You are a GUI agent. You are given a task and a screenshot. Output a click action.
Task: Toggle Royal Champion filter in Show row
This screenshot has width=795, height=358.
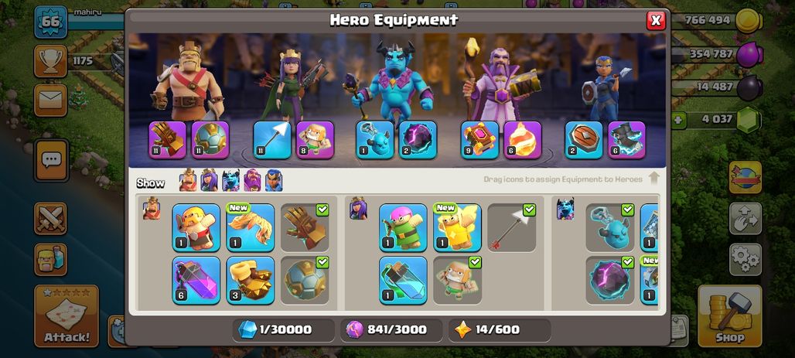pyautogui.click(x=274, y=180)
